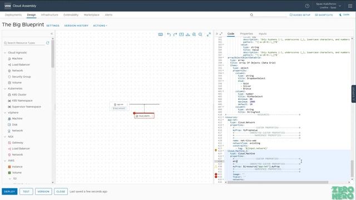Click the Deploy button
The width and height of the screenshot is (356, 200).
[9, 191]
